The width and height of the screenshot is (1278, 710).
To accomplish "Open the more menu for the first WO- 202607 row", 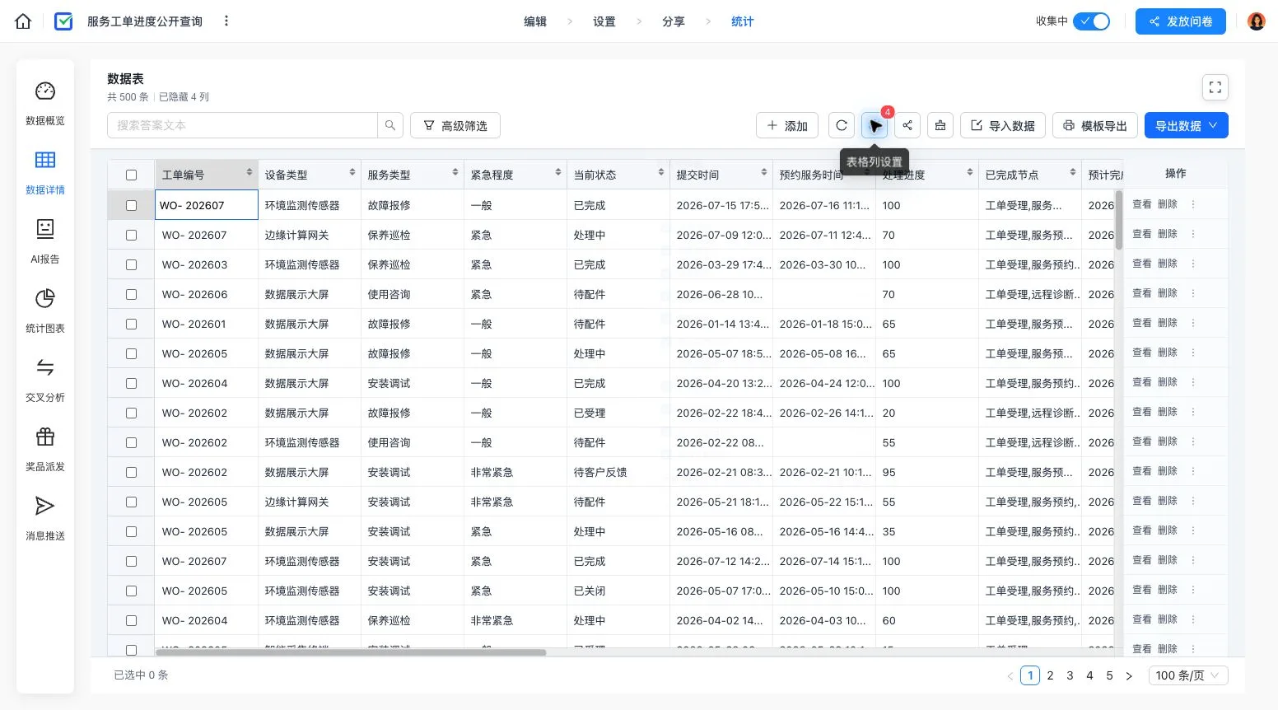I will [1193, 204].
